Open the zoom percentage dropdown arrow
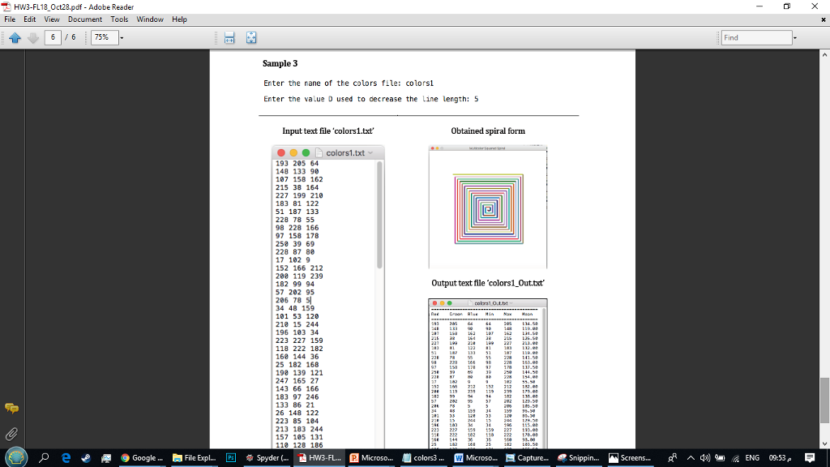The height and width of the screenshot is (467, 830). tap(121, 36)
